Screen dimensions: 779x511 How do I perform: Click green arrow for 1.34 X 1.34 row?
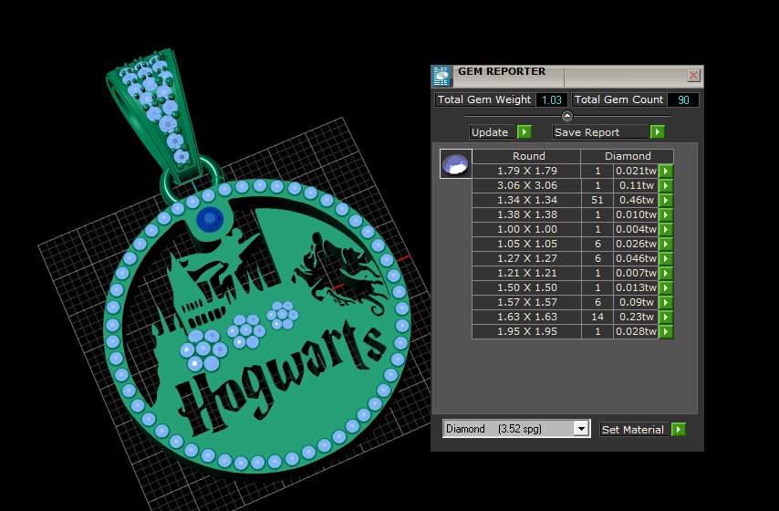pos(666,201)
